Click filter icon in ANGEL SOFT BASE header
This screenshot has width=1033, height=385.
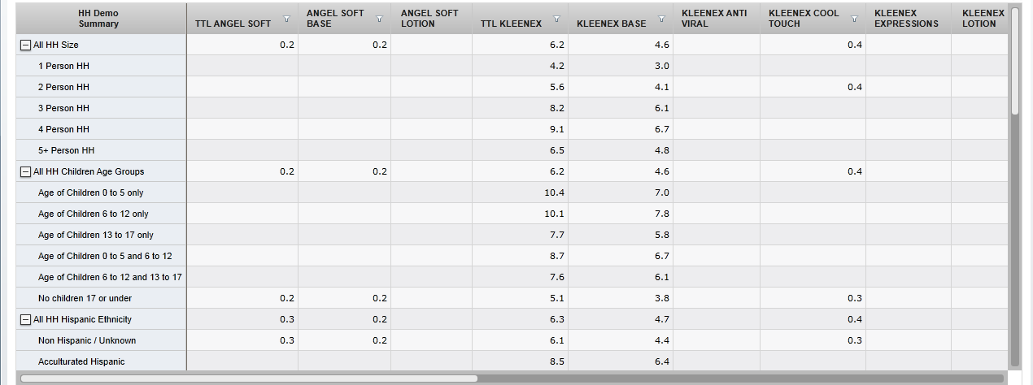(379, 19)
